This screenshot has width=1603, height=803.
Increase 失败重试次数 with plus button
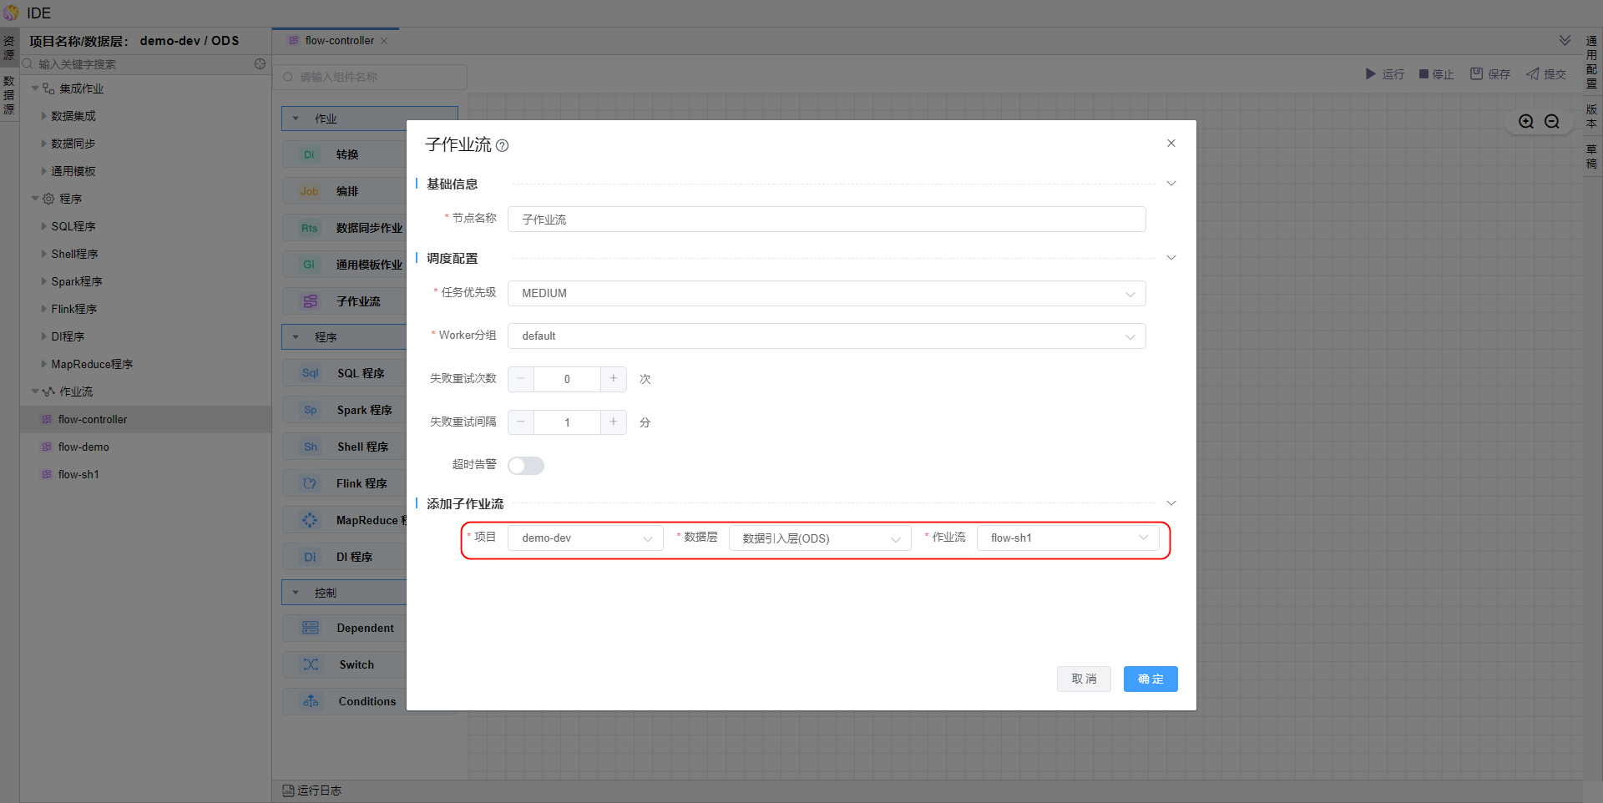pyautogui.click(x=613, y=379)
